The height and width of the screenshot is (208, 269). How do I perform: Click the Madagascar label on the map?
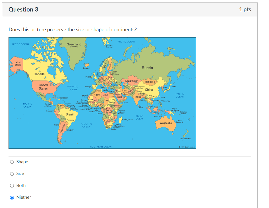127,119
